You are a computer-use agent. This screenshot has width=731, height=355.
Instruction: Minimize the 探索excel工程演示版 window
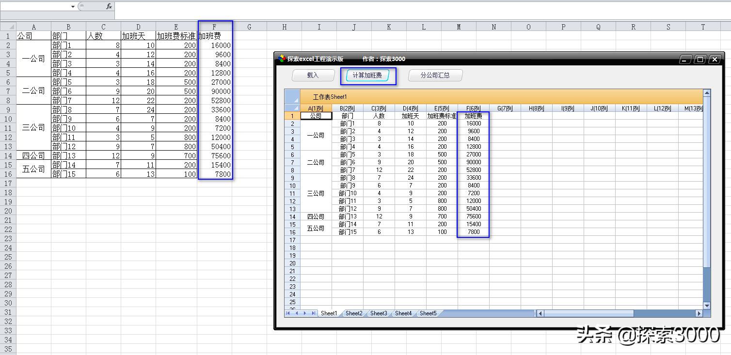[x=685, y=59]
